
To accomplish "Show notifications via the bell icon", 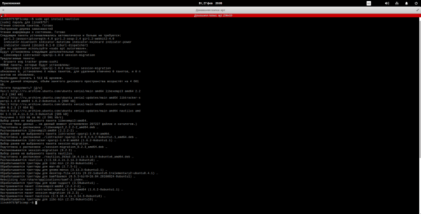I will 406,3.
